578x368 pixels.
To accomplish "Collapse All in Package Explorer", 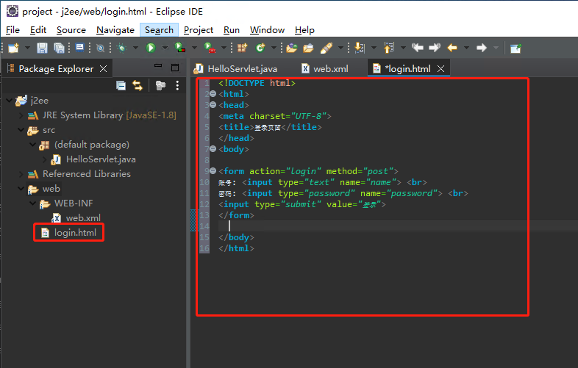I will (x=121, y=86).
